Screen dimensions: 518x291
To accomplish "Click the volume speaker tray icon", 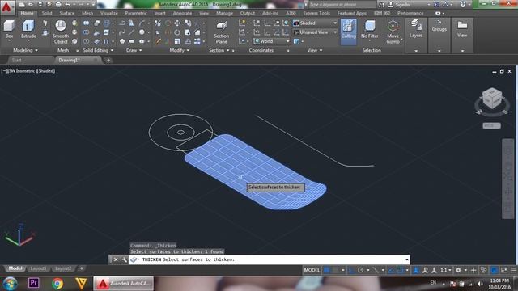I will click(479, 284).
